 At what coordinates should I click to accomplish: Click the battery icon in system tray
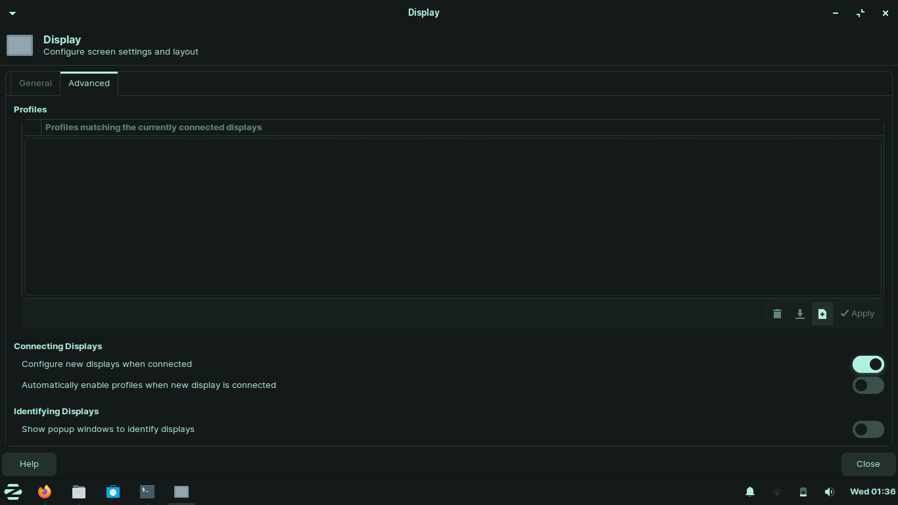[x=803, y=492]
